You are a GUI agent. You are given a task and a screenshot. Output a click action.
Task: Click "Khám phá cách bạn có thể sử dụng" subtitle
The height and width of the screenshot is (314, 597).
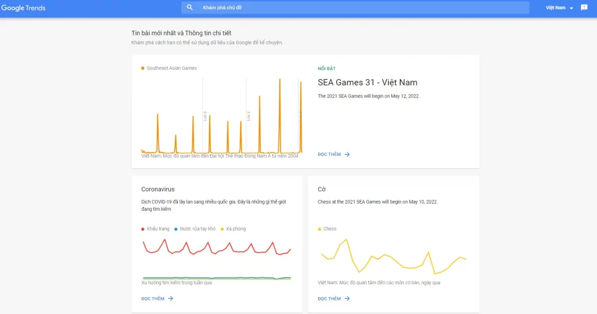207,43
